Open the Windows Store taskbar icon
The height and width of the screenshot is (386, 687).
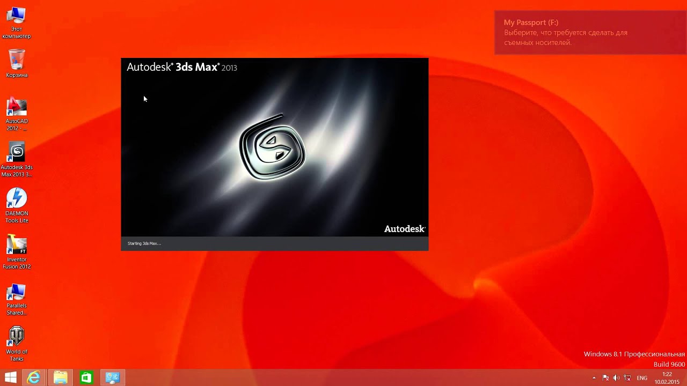pos(86,377)
